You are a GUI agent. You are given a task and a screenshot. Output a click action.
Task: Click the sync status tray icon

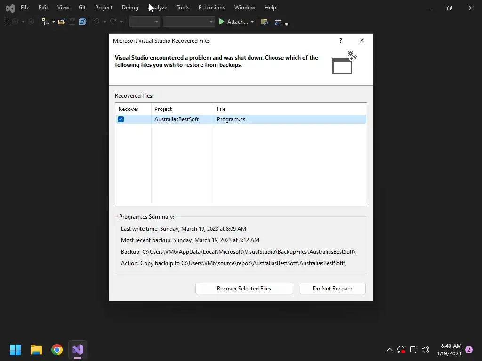pos(401,350)
